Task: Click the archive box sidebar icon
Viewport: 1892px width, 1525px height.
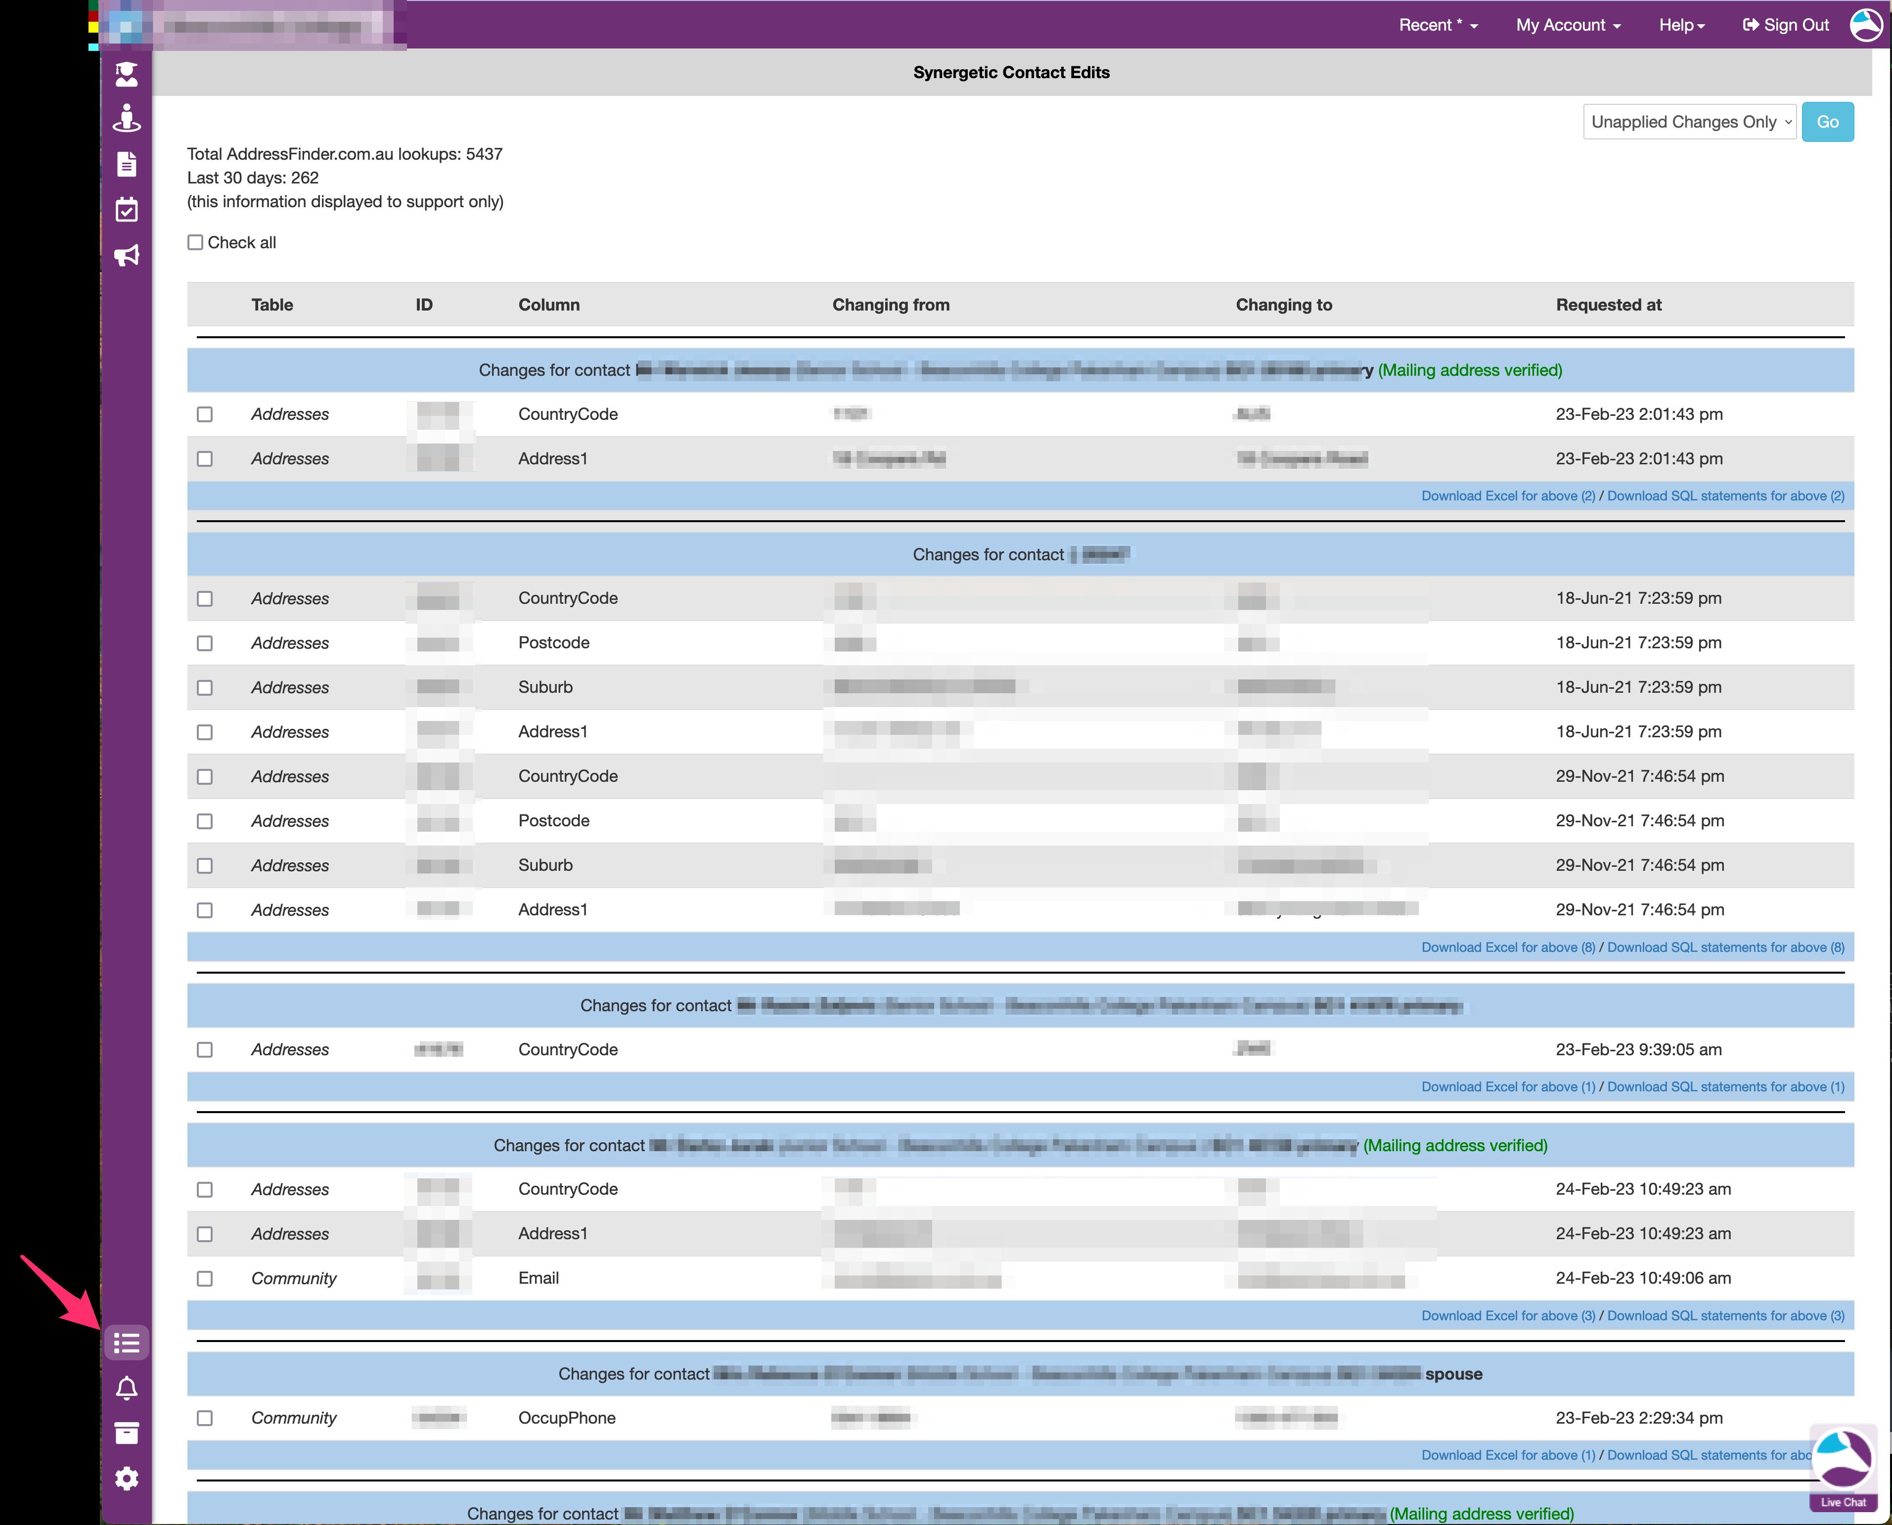Action: 127,1434
